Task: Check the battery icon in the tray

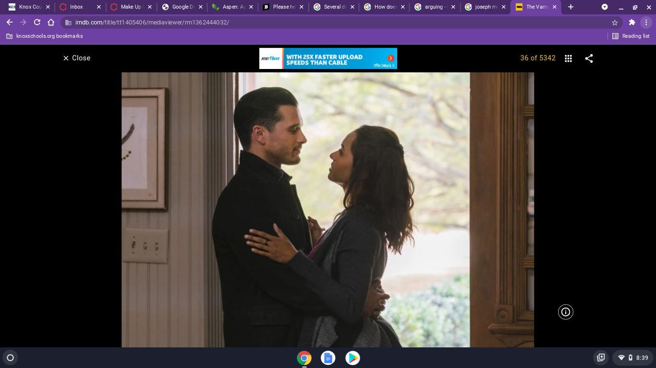Action: pos(631,358)
